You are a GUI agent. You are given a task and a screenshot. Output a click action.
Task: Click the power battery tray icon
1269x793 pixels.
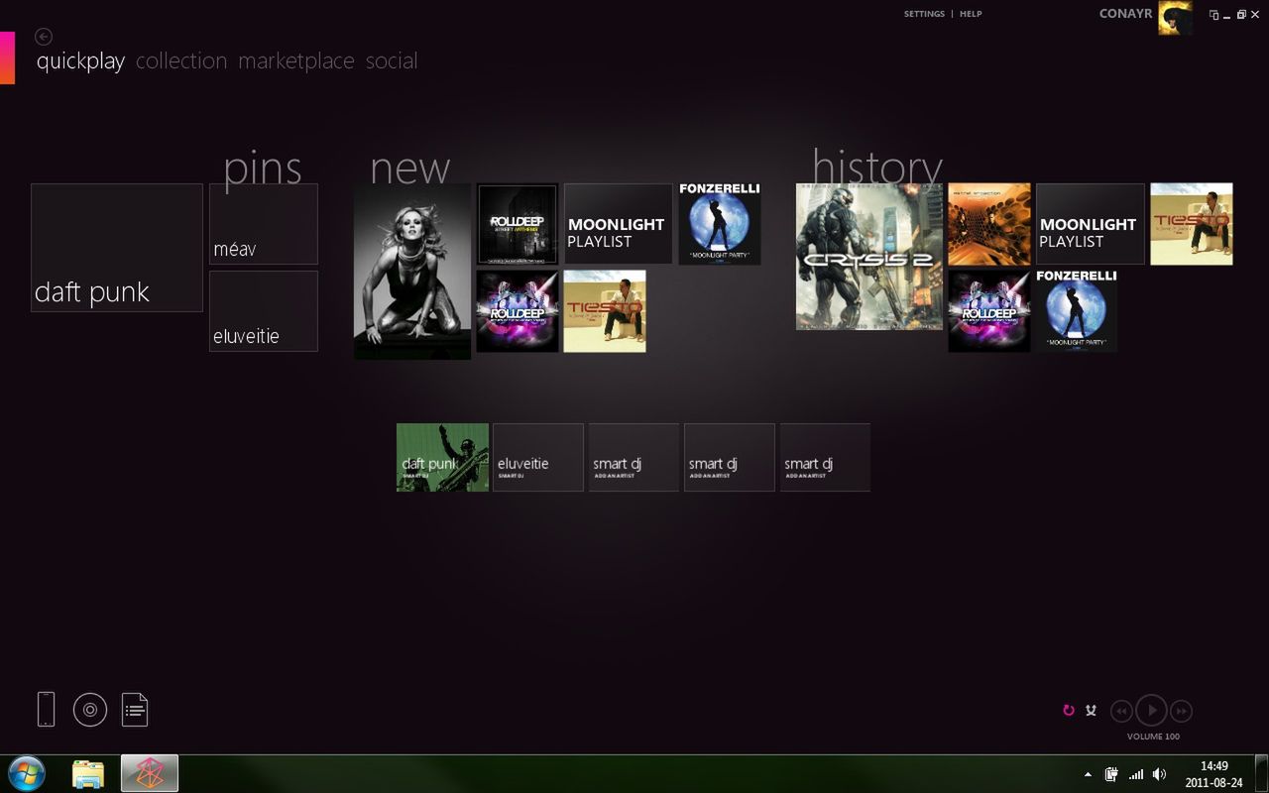pos(1111,774)
